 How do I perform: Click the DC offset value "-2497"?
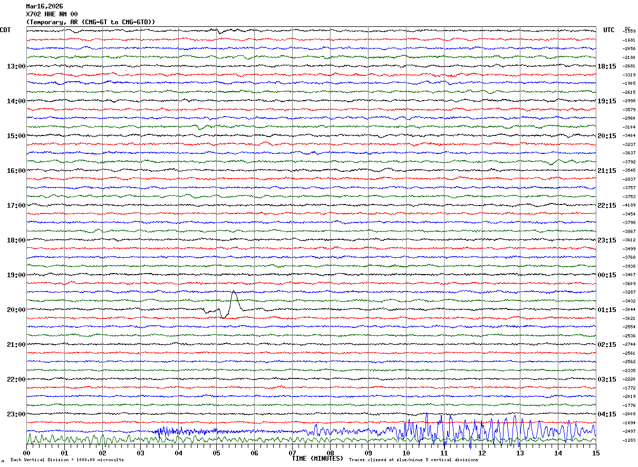coord(629,432)
